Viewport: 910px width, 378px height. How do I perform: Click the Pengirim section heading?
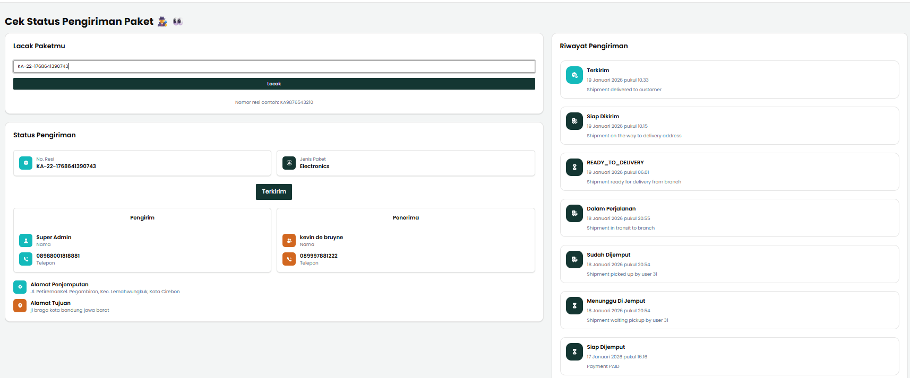(x=142, y=218)
